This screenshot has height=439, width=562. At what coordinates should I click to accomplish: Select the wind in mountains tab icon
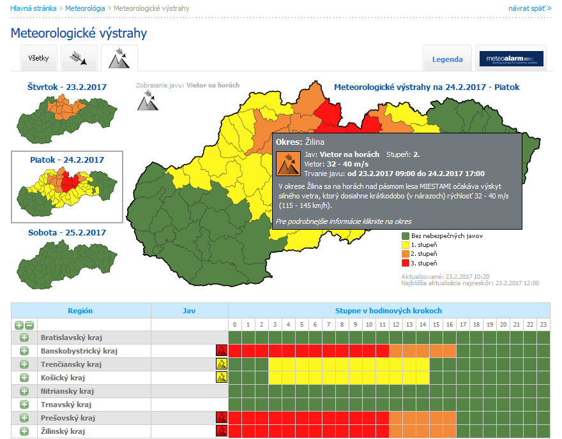(119, 59)
